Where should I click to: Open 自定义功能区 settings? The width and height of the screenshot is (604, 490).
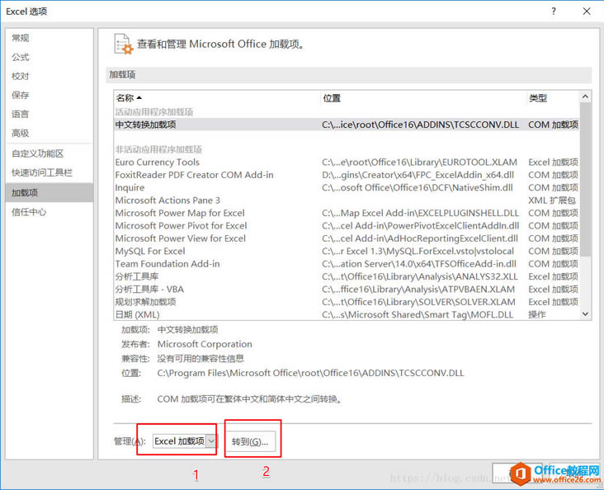pos(50,153)
